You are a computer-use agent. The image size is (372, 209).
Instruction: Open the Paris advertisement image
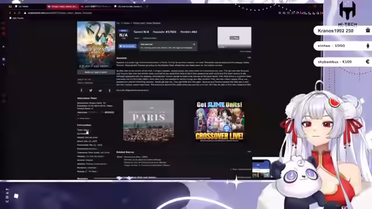click(x=149, y=121)
